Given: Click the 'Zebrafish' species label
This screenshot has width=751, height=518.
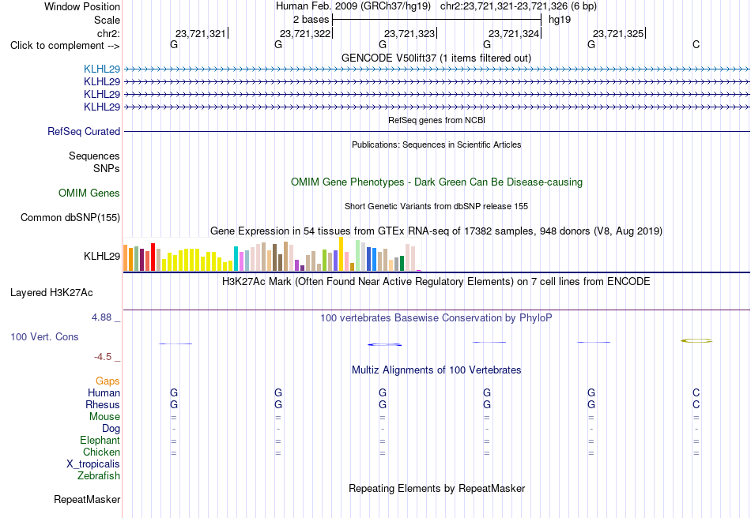Looking at the screenshot, I should [x=99, y=476].
